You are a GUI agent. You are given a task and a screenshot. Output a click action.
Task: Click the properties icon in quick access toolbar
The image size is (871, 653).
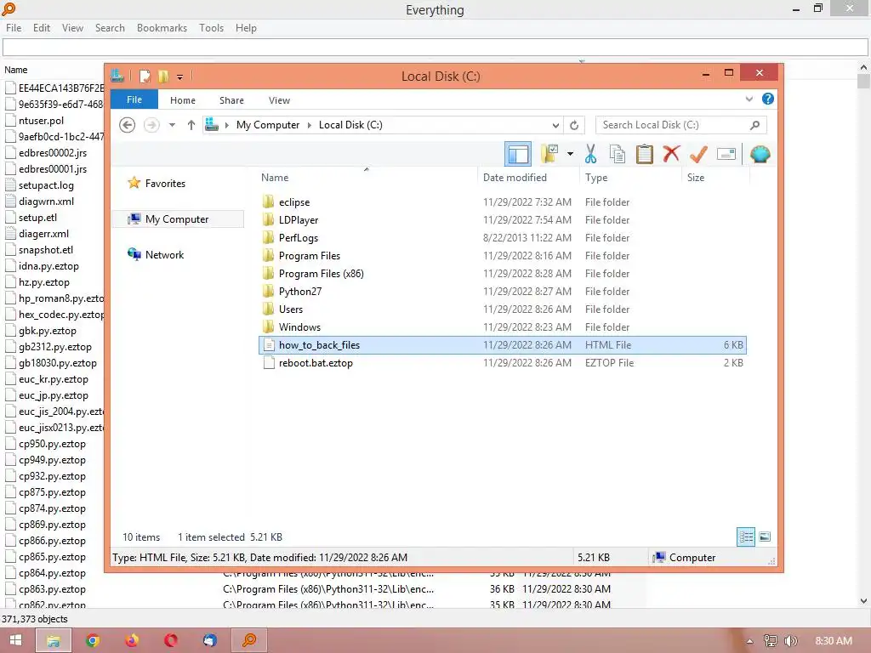click(x=145, y=76)
